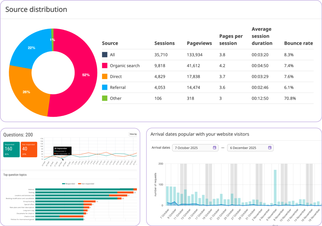
Task: Click the Organic search pink legend square
Action: pyautogui.click(x=104, y=65)
